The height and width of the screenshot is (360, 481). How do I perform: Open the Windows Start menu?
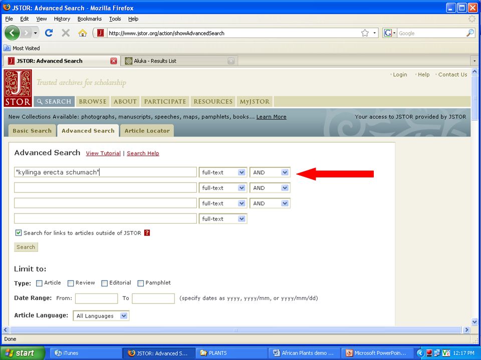point(23,353)
